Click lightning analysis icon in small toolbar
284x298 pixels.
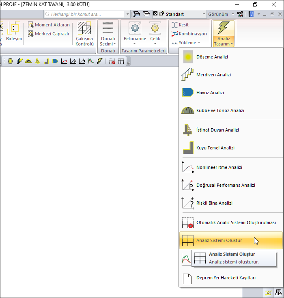(100, 61)
